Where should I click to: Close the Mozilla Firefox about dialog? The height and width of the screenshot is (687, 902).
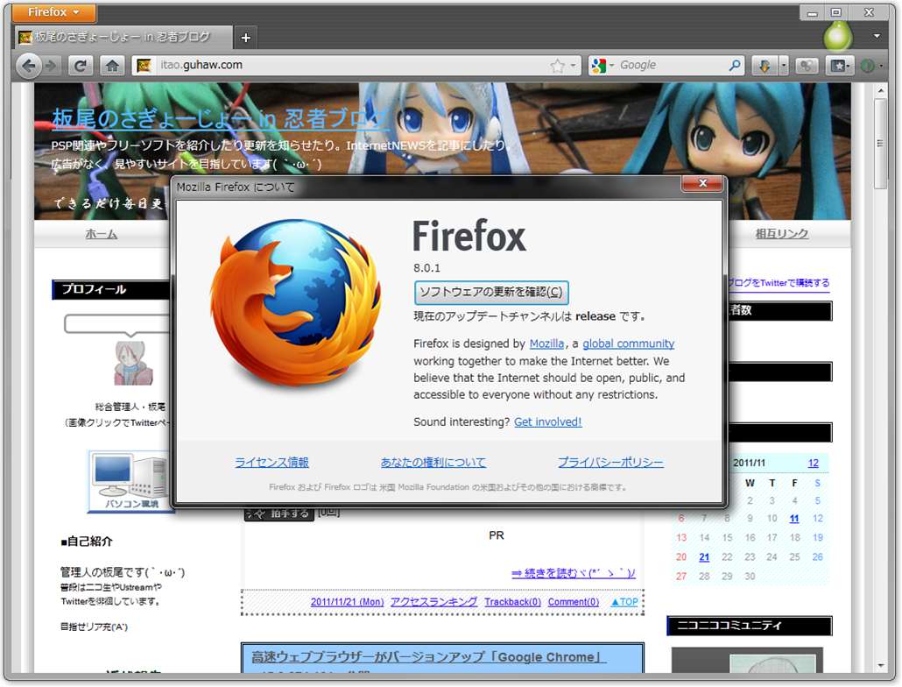pyautogui.click(x=702, y=183)
